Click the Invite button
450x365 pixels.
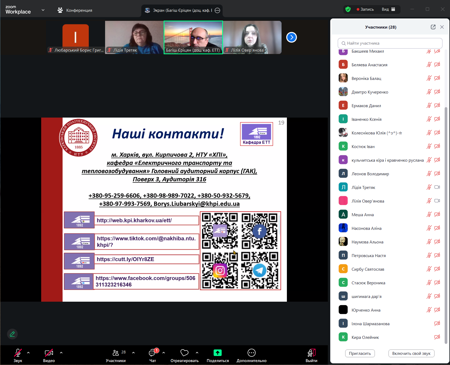360,353
